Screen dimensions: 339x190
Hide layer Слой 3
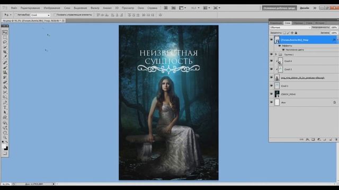(272, 69)
